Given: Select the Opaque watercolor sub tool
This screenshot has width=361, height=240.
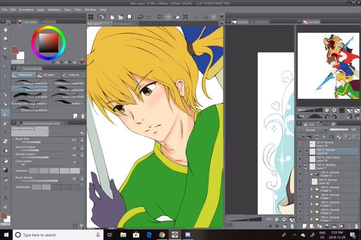Looking at the screenshot, I should [x=30, y=83].
